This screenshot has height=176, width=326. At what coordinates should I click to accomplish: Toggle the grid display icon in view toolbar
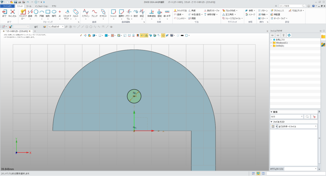coord(113,36)
